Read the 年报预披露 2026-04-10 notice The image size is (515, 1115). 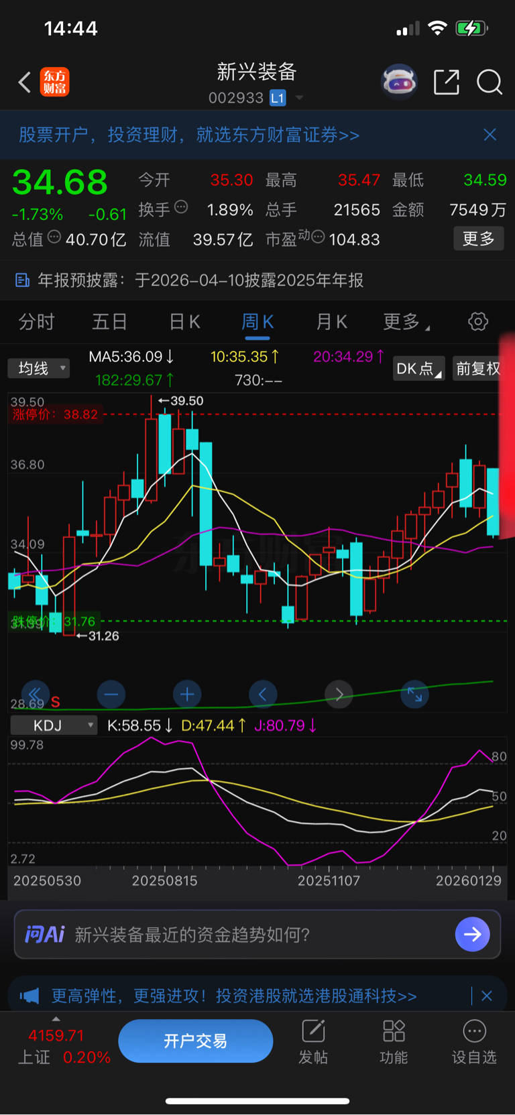(x=201, y=280)
